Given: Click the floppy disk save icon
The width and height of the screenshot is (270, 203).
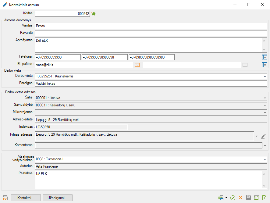Looking at the screenshot, I should (249, 198).
